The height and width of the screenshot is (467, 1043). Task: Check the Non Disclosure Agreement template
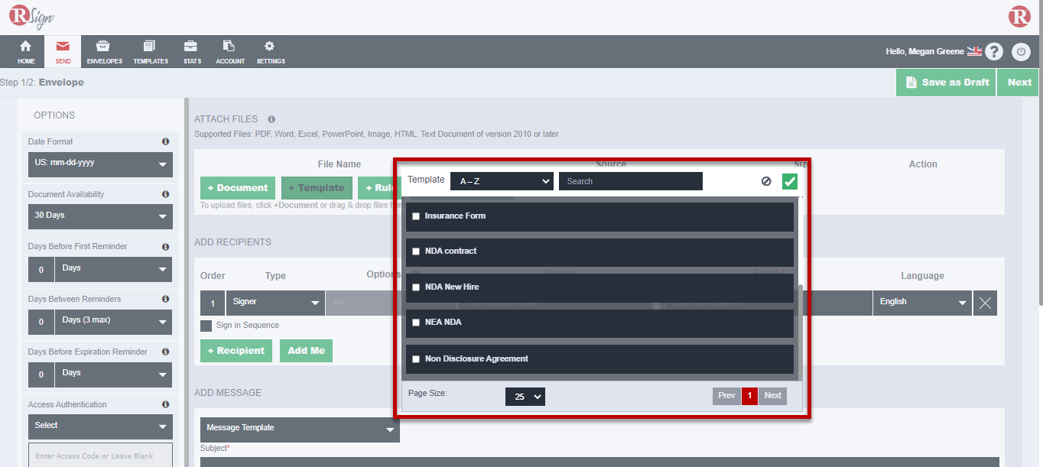(x=416, y=359)
